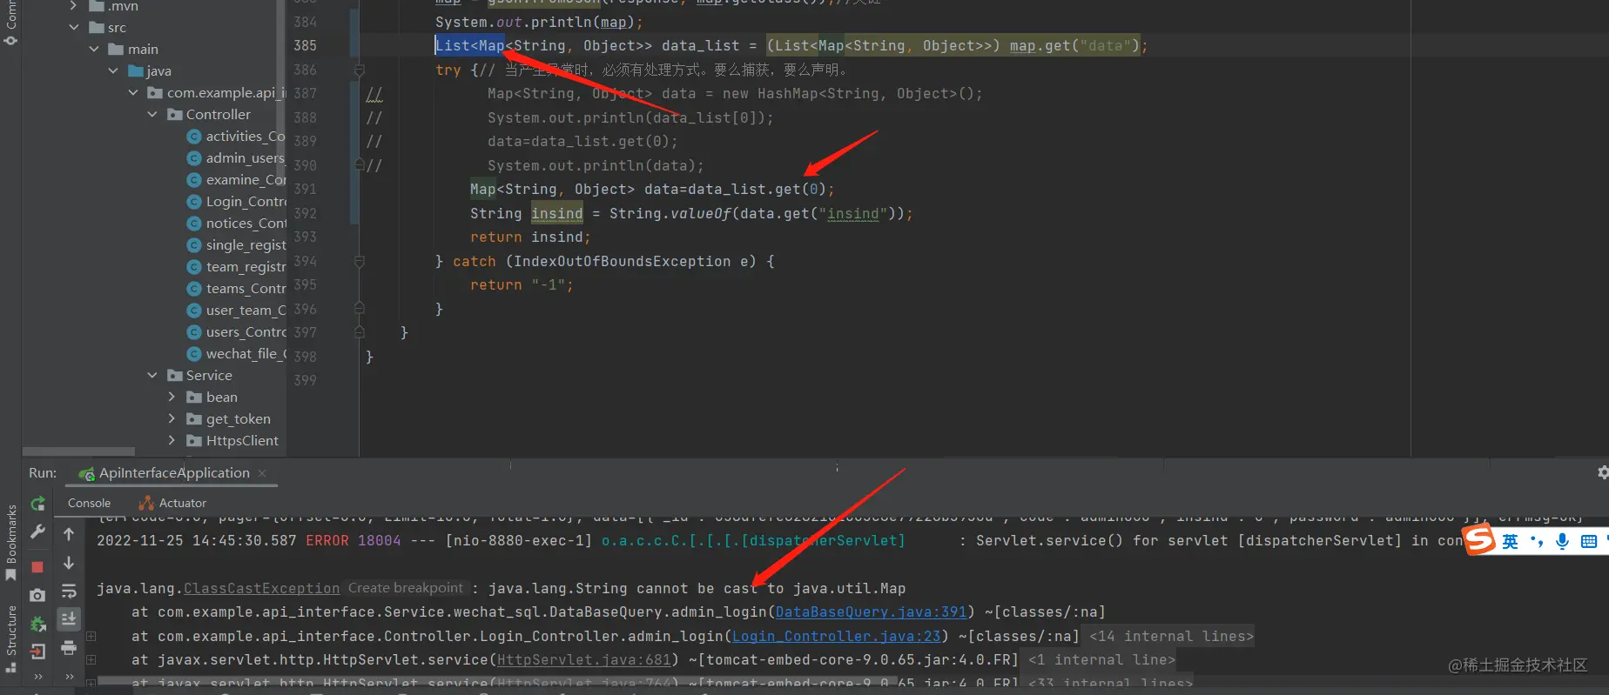Expand the get_token package
Viewport: 1609px width, 695px height.
coord(172,419)
